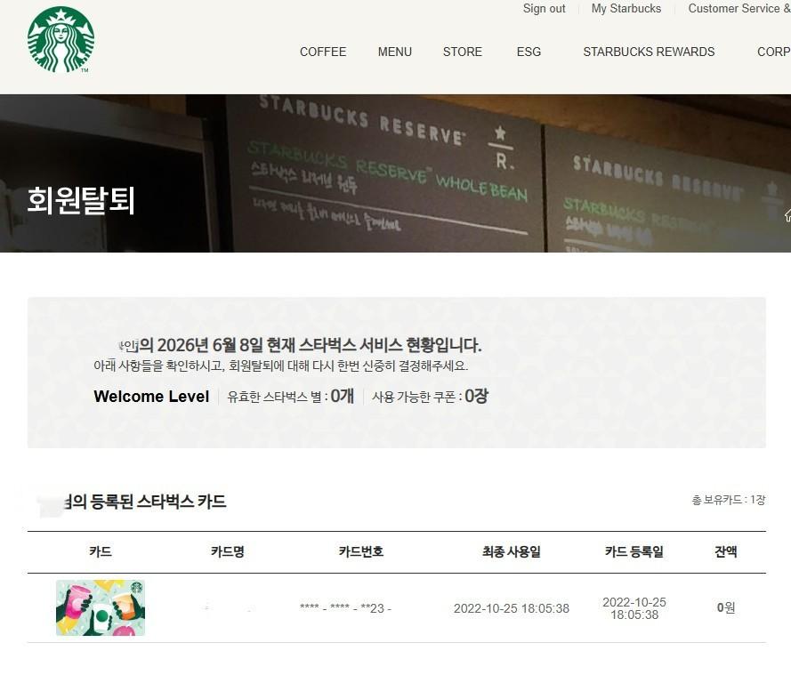The width and height of the screenshot is (791, 683).
Task: Click the Starbucks siren logo
Action: click(61, 39)
